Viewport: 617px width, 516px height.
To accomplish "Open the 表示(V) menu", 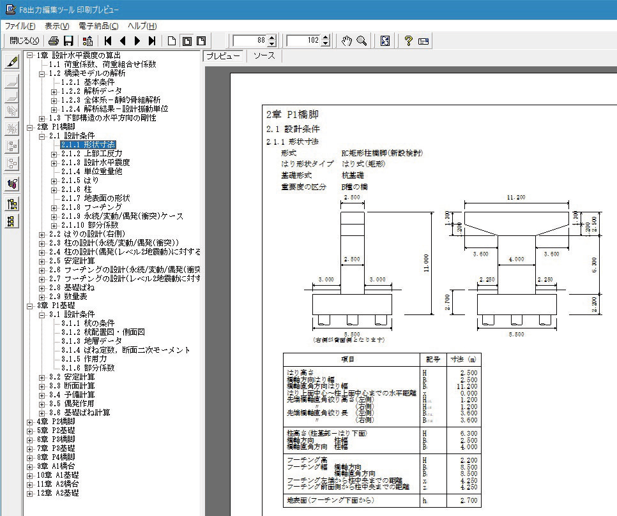I will [x=57, y=26].
